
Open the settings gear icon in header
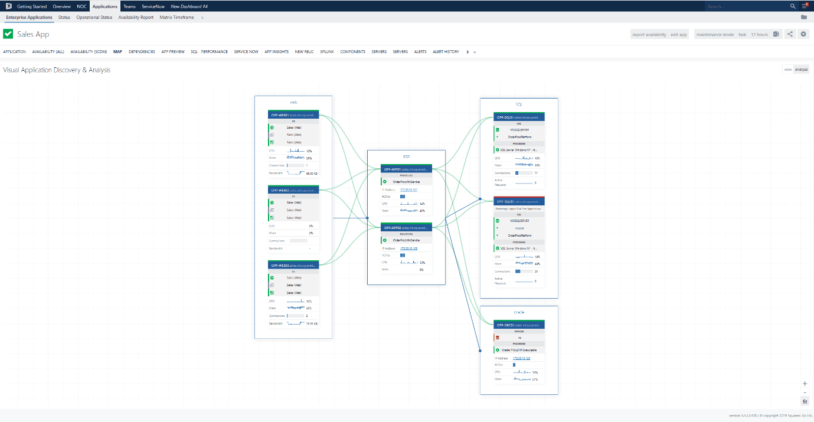click(x=803, y=34)
